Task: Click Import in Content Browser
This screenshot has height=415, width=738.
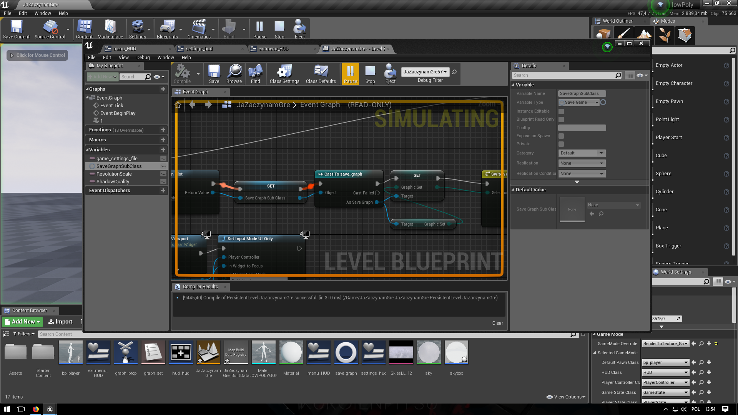Action: click(60, 322)
